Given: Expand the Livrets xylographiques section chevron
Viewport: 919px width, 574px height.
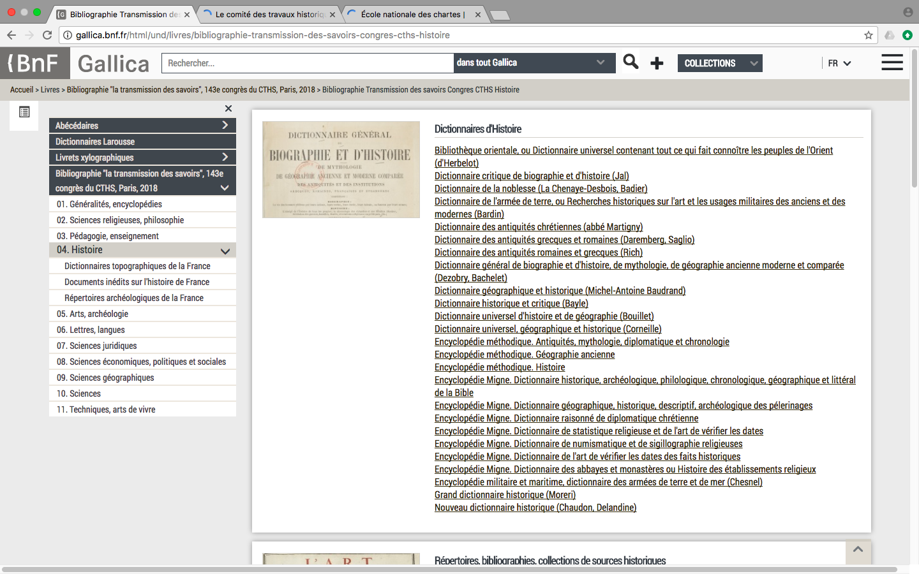Looking at the screenshot, I should pos(225,157).
